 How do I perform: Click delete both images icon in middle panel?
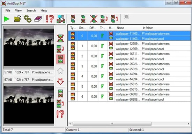click(60, 38)
